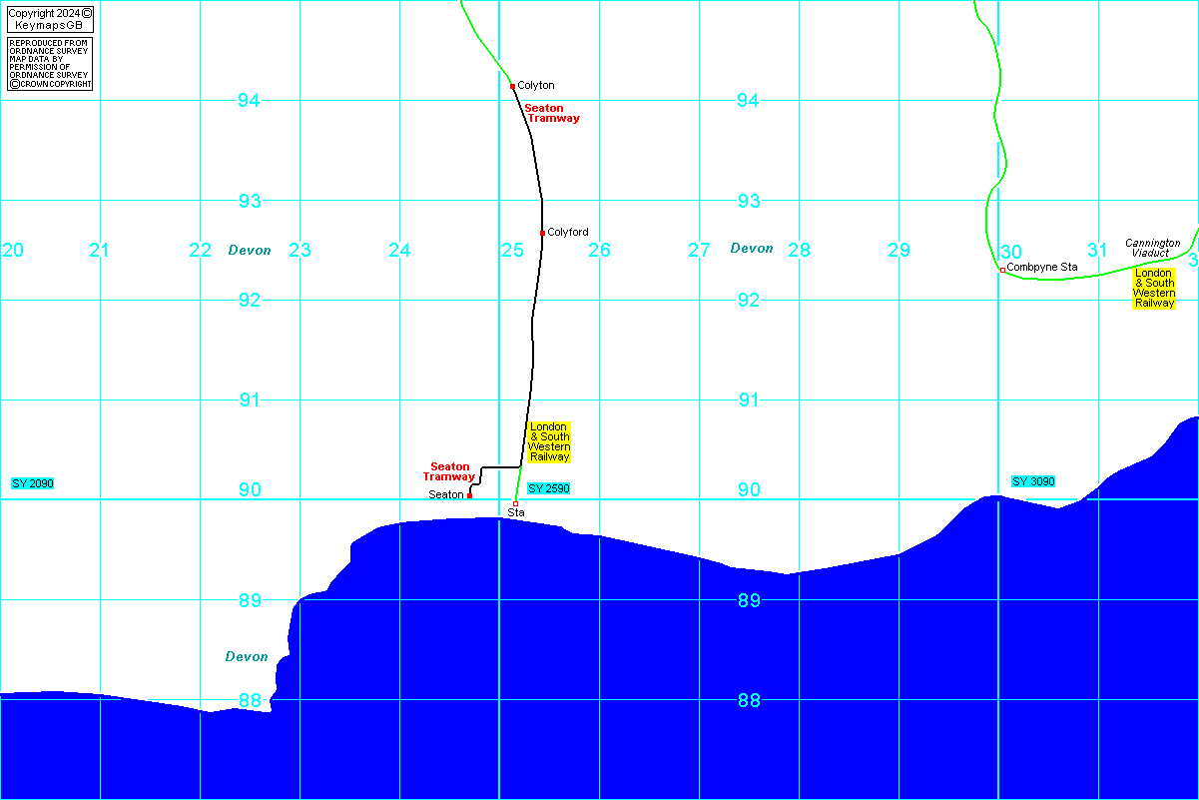
Task: Click the easting grid number 22
Action: click(x=200, y=250)
